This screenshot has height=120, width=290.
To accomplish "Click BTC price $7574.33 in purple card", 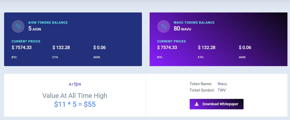I will [167, 48].
